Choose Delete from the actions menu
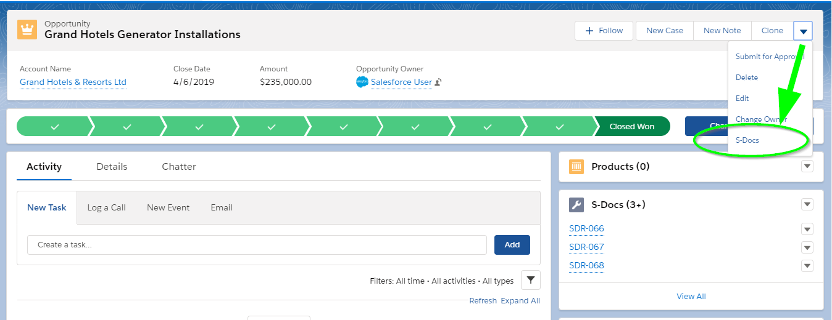832x320 pixels. click(x=770, y=78)
